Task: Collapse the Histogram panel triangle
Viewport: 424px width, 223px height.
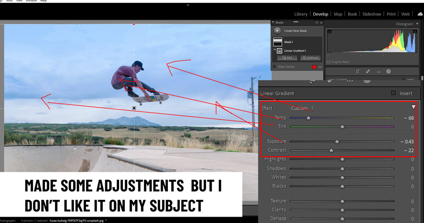Action: (x=417, y=24)
